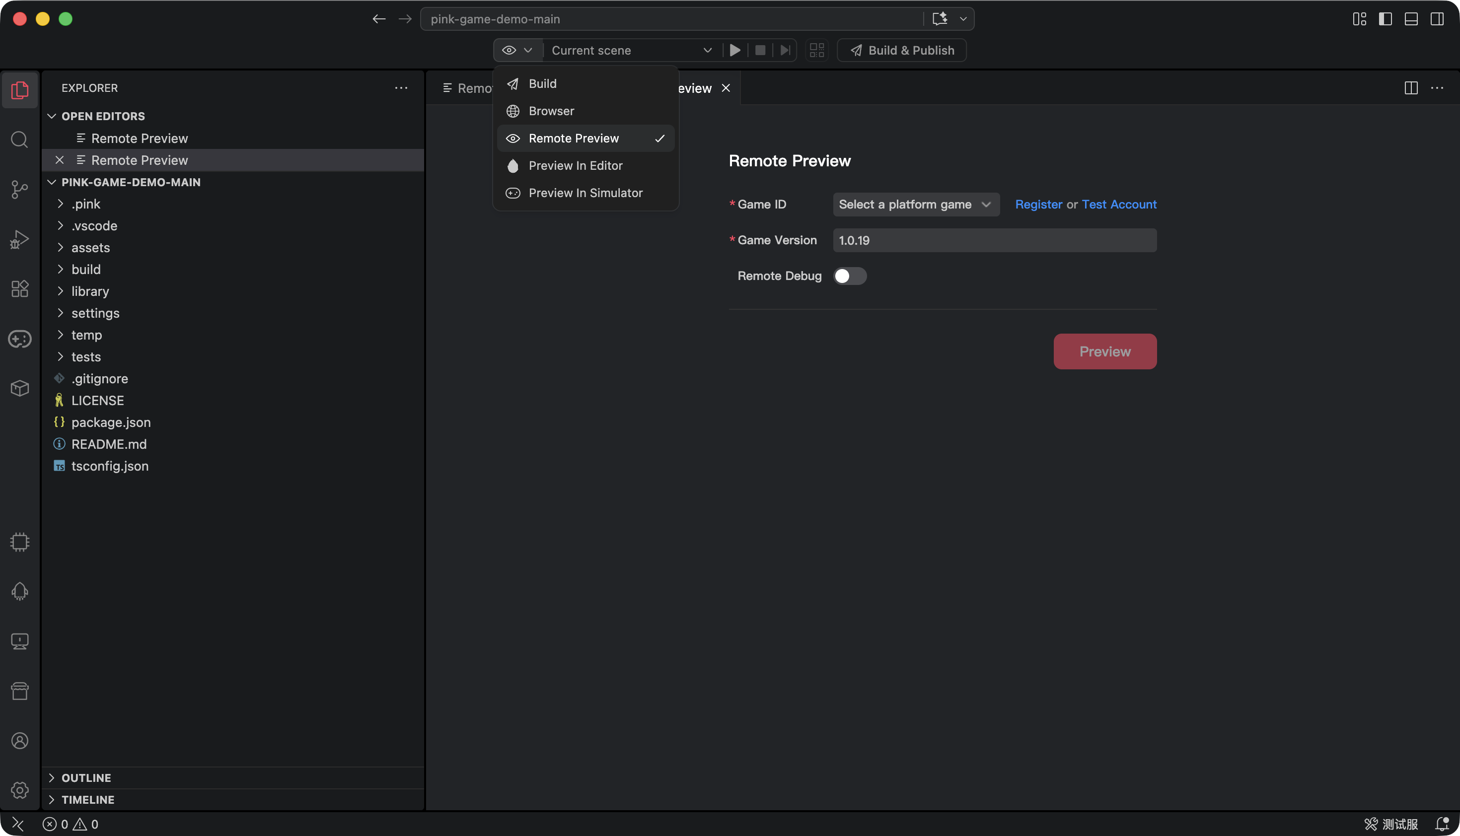Open the Accounts menu icon
This screenshot has width=1460, height=836.
[19, 741]
